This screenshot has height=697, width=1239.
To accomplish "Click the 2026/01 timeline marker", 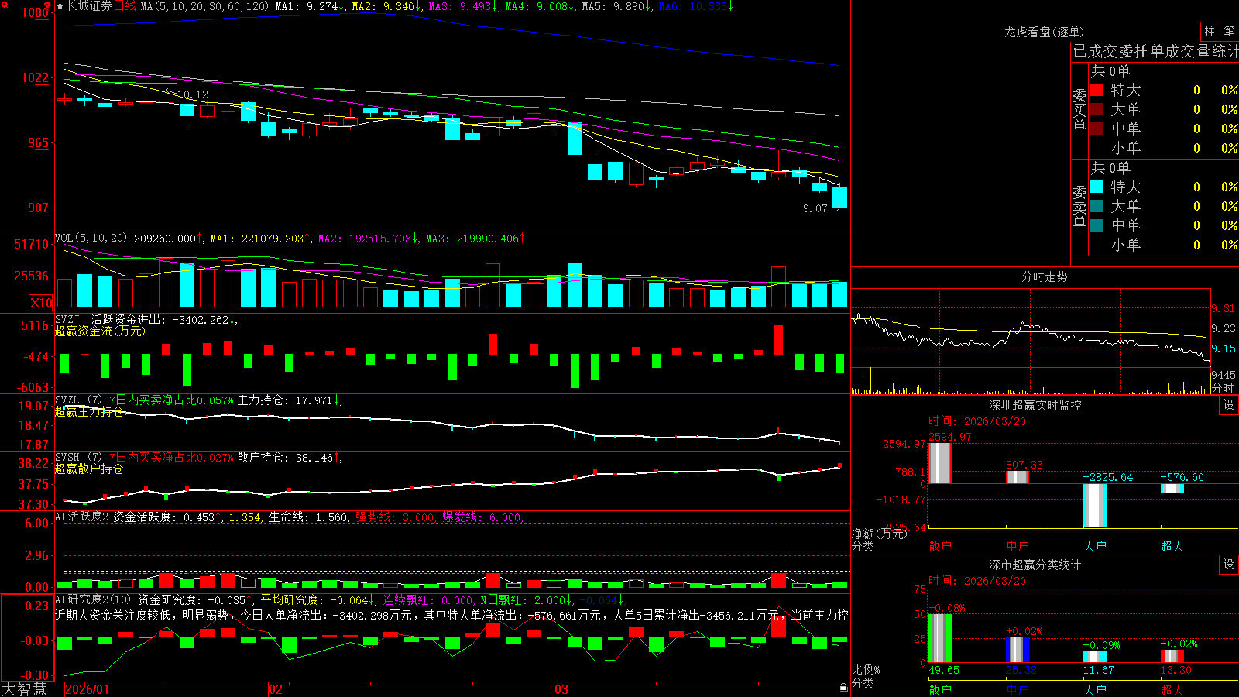I will [x=87, y=689].
